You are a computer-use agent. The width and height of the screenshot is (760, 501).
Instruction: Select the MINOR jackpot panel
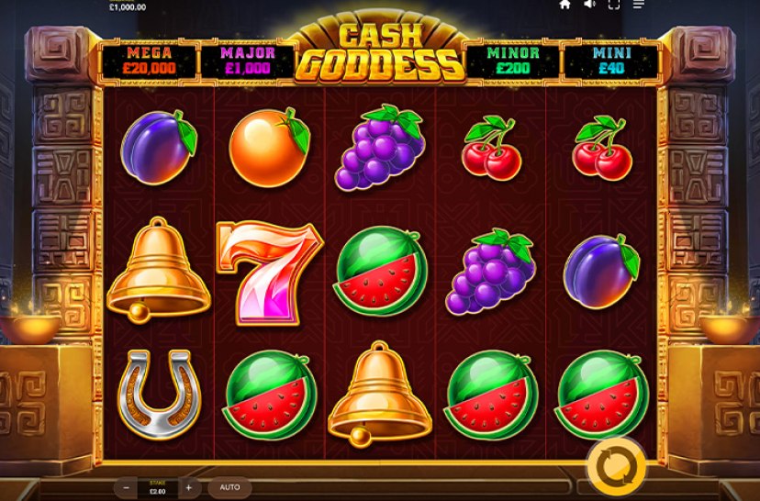(x=513, y=61)
